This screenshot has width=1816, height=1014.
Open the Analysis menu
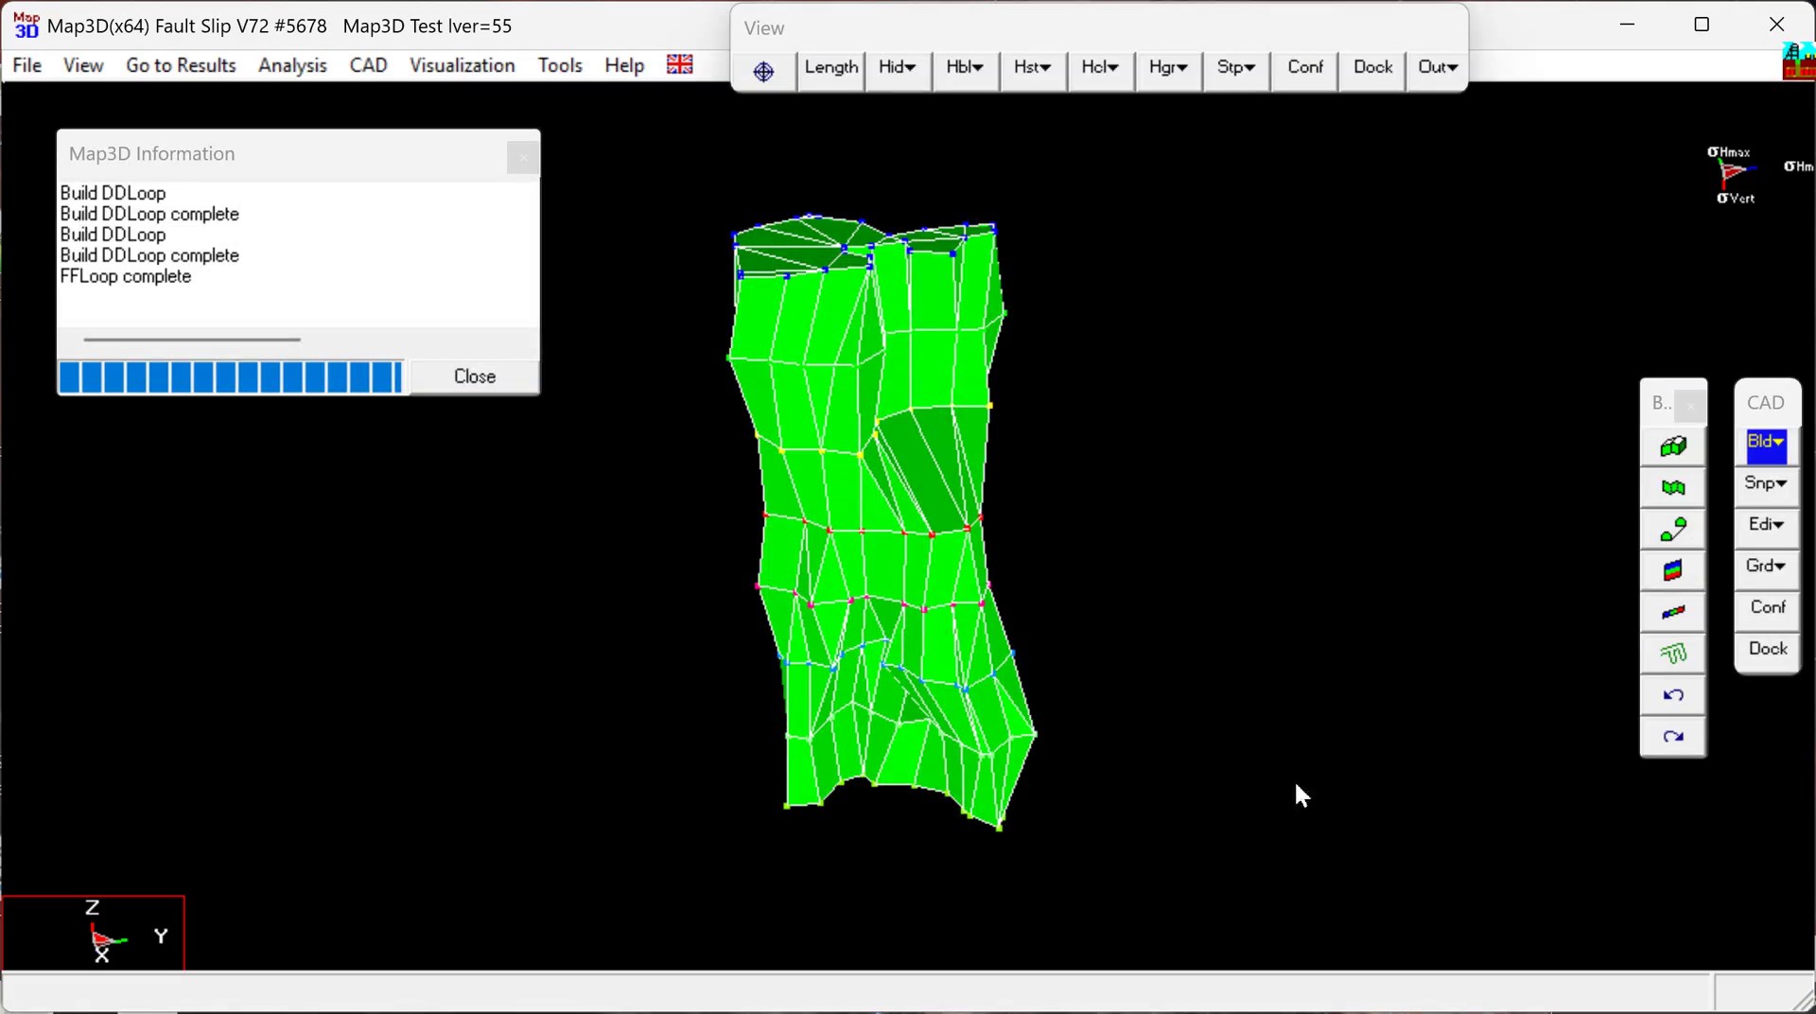tap(292, 65)
